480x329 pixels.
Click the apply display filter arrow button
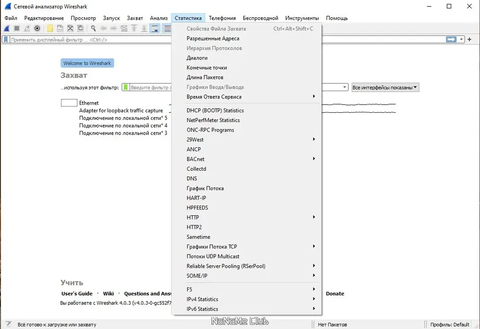[x=451, y=39]
